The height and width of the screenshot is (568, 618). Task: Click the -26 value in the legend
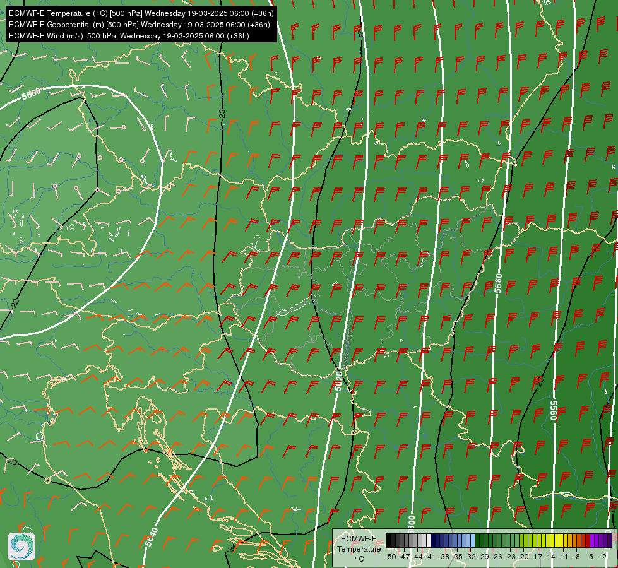(497, 557)
